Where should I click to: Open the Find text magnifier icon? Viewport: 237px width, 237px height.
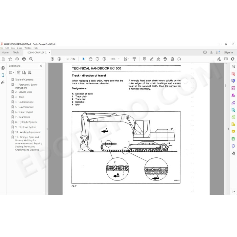(x=31, y=59)
